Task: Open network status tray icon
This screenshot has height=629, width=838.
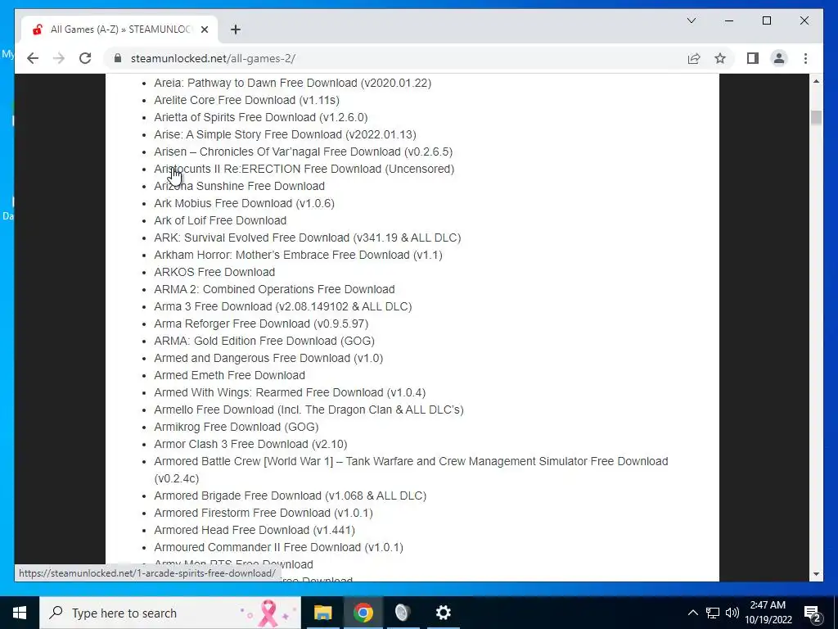Action: pos(713,613)
